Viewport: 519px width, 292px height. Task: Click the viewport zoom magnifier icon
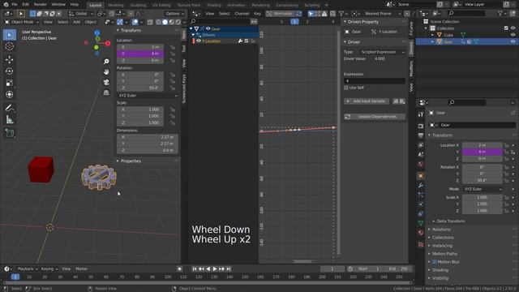tap(106, 62)
